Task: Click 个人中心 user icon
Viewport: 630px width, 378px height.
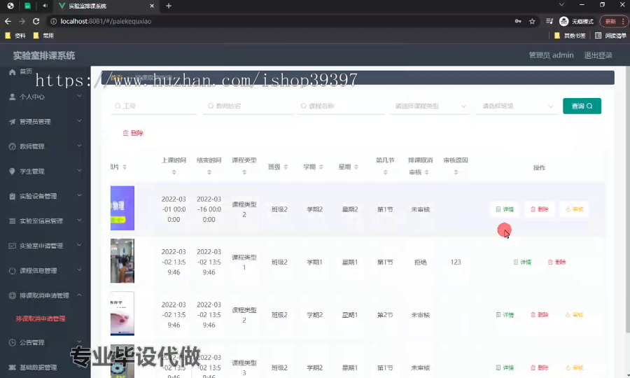Action: (12, 97)
